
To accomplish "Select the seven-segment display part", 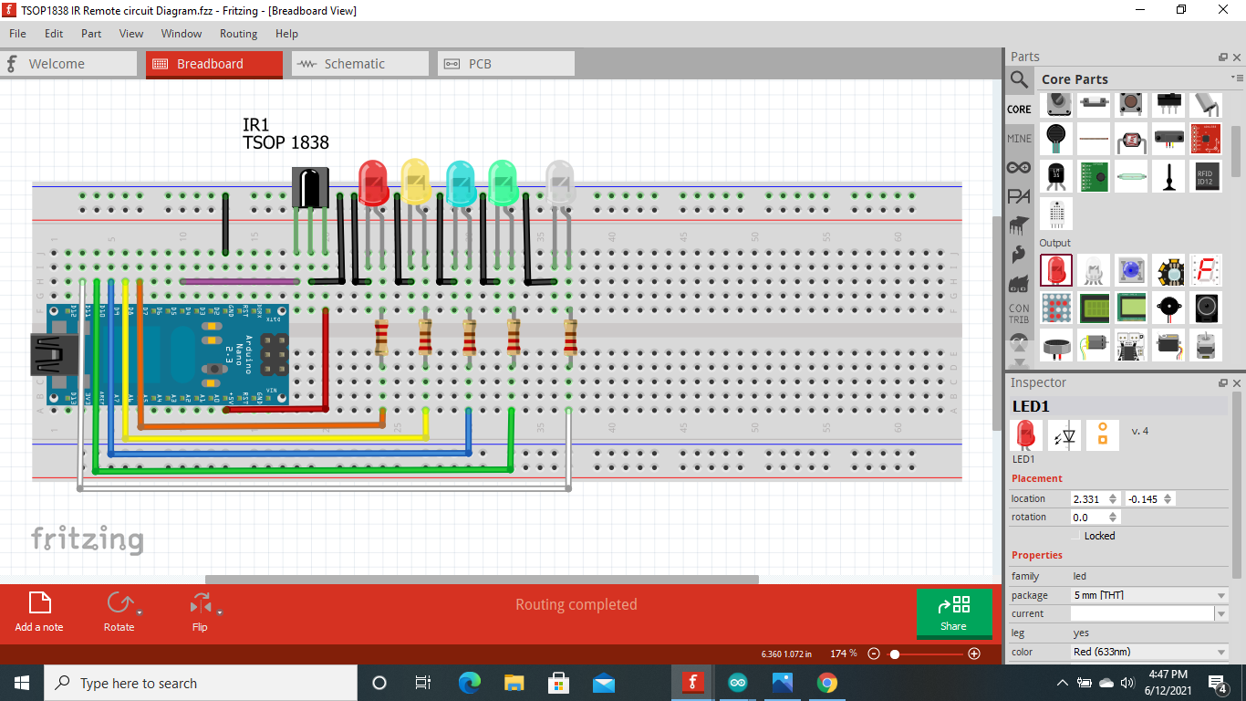I will pos(1206,270).
